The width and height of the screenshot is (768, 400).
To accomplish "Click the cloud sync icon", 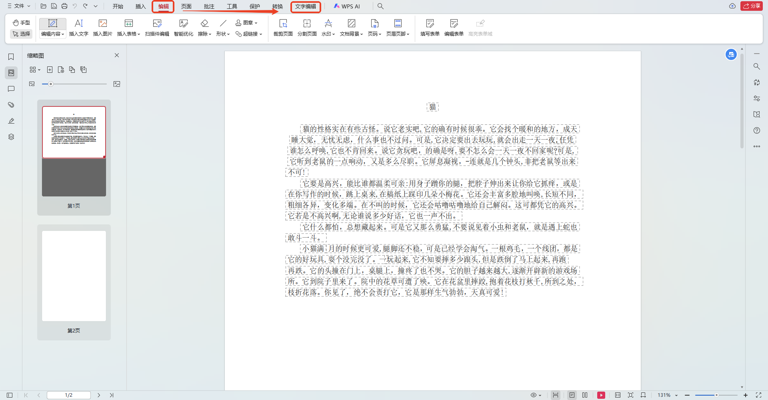I will point(732,6).
